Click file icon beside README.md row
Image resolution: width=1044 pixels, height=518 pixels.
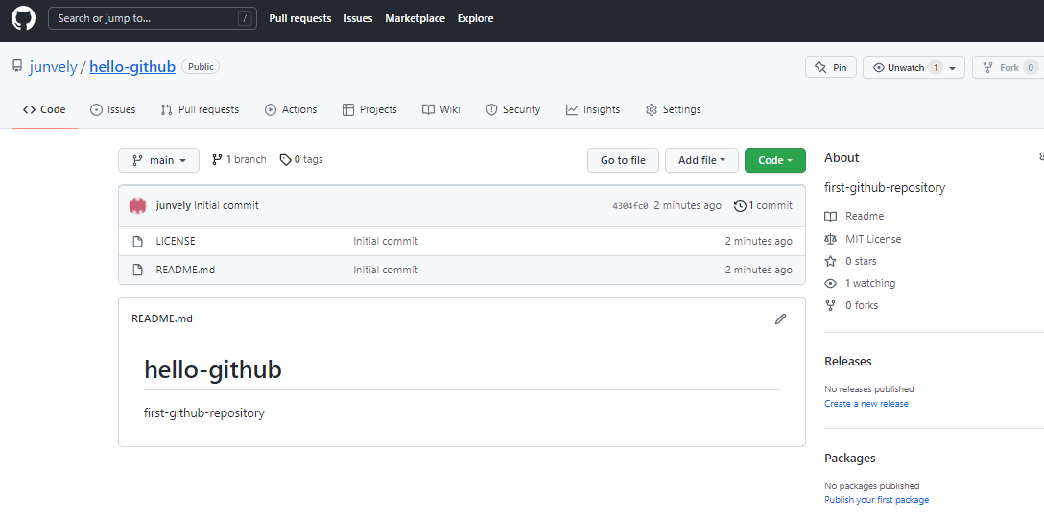(138, 270)
